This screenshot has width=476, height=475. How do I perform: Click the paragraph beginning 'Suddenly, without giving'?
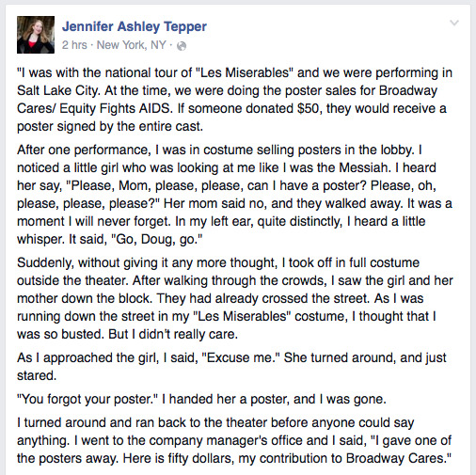tap(234, 298)
